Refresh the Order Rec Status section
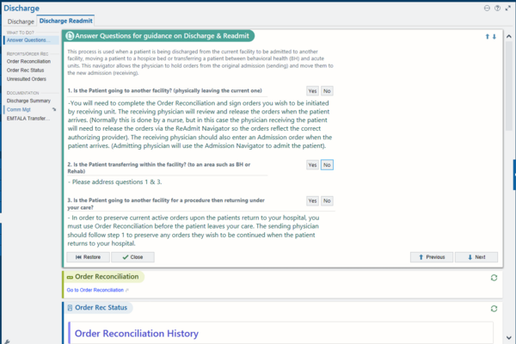This screenshot has width=516, height=344. [493, 308]
